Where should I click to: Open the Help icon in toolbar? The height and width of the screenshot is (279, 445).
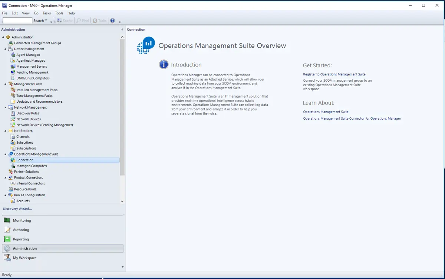tap(112, 21)
